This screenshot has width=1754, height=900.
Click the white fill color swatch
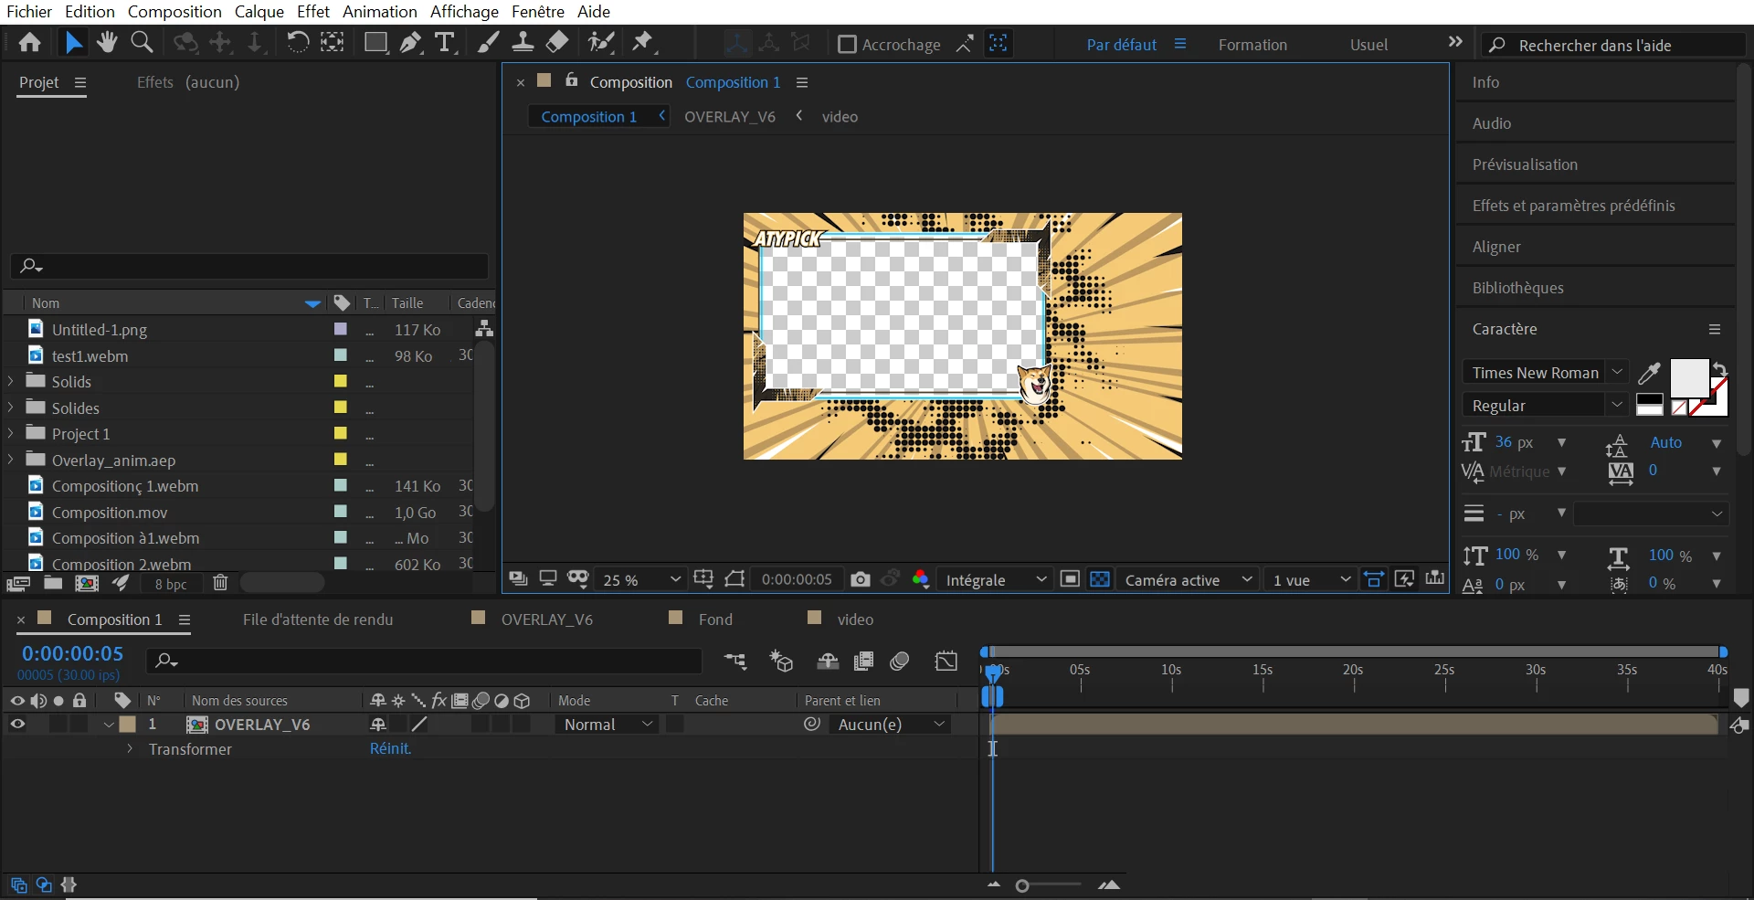click(1688, 376)
